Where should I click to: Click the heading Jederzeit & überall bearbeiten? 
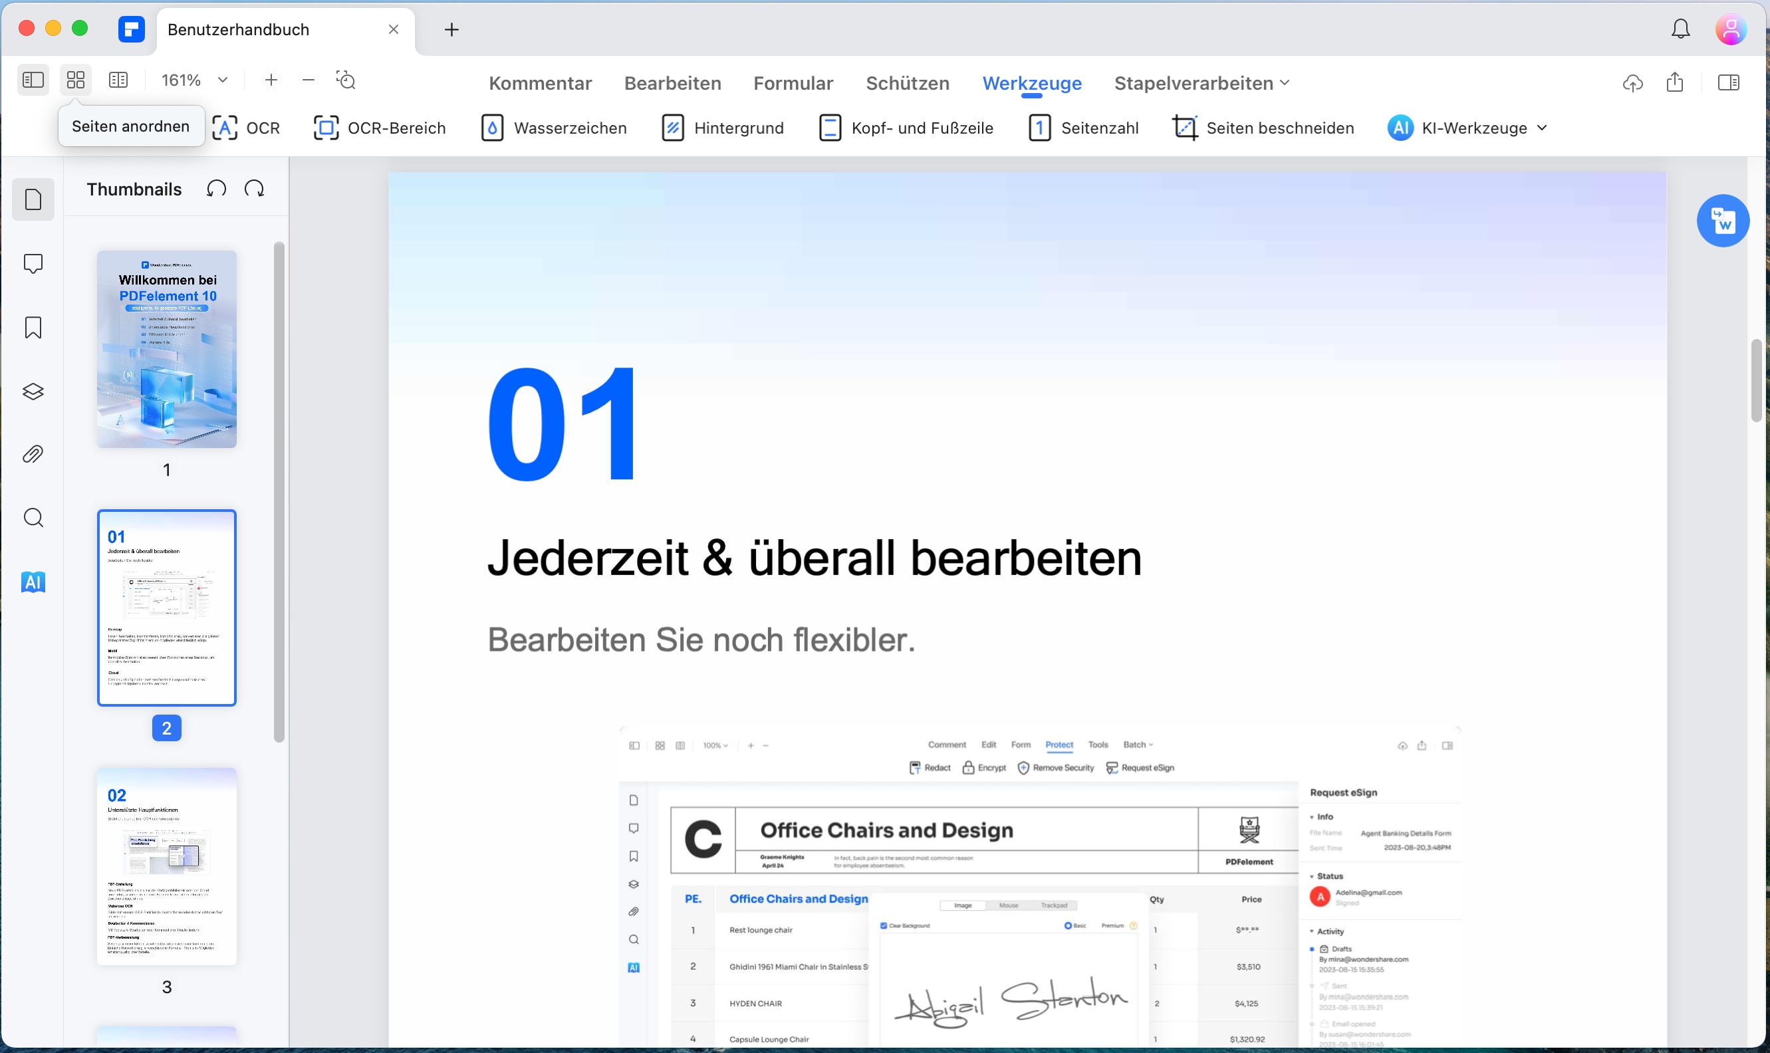click(x=814, y=558)
